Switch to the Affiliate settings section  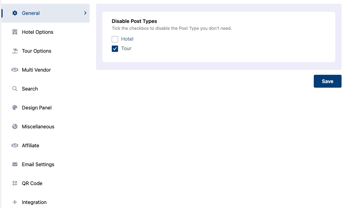pos(30,146)
